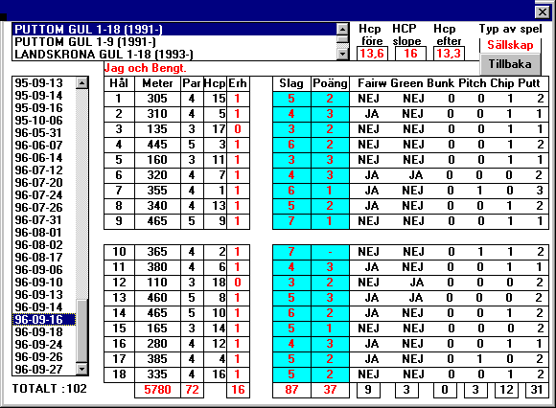Click the TOTALT :102 label
Viewport: 556px width, 408px height.
(50, 389)
